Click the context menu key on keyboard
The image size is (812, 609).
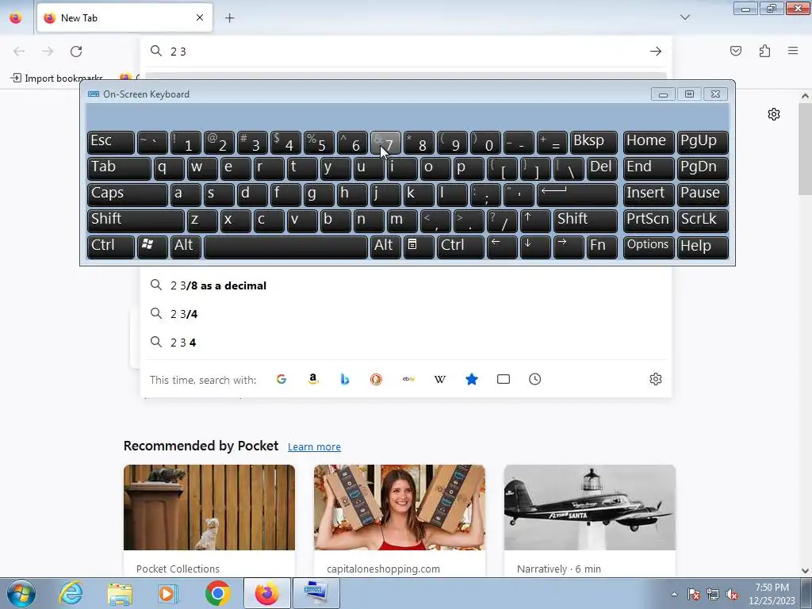click(x=418, y=246)
